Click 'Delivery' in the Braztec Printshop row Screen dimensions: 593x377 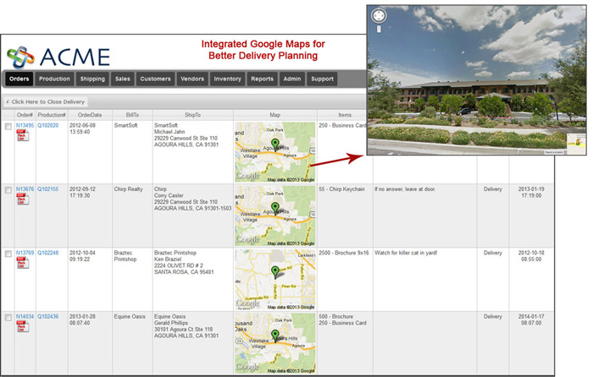493,253
